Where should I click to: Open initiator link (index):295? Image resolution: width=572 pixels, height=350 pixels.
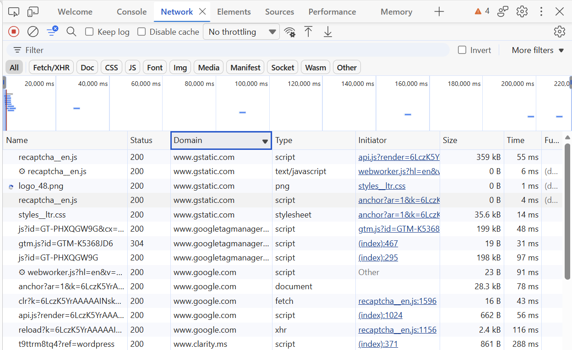pos(378,258)
